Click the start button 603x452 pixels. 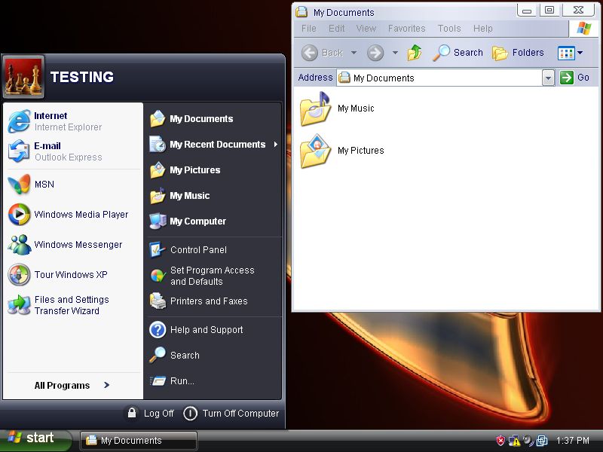[x=35, y=439]
